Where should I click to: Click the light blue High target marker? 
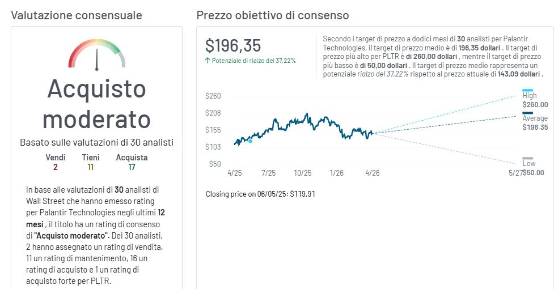(527, 90)
